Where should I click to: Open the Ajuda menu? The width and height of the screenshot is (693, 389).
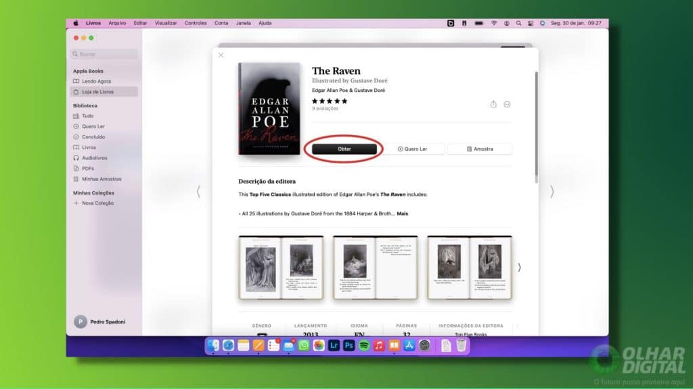point(265,23)
